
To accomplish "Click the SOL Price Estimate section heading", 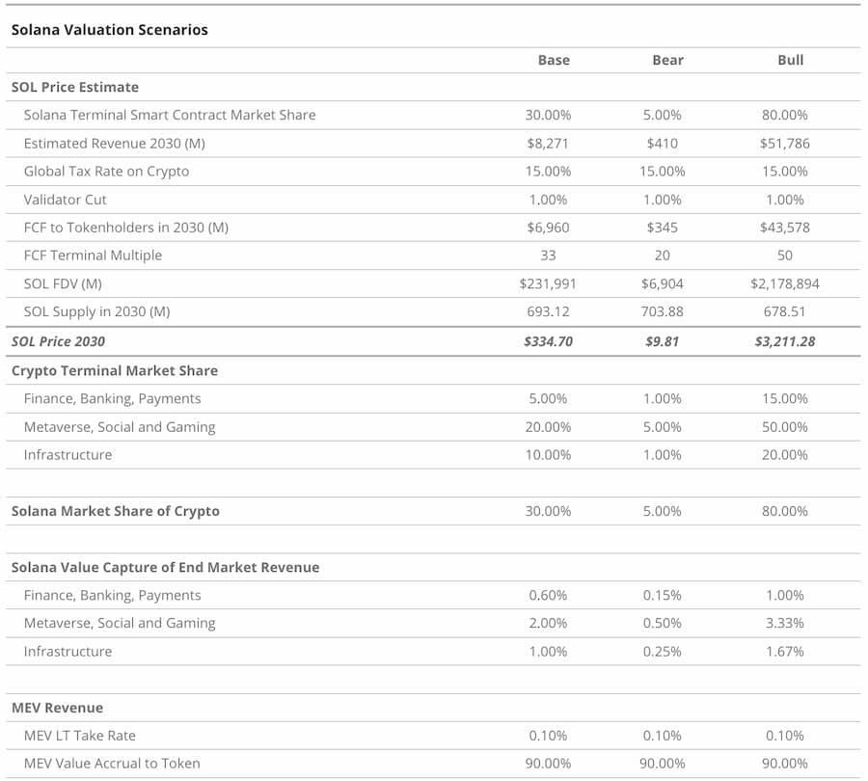I will (75, 87).
